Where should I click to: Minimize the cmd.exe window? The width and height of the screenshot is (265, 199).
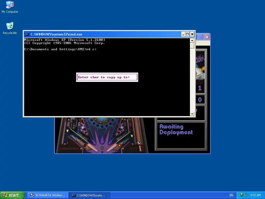[x=183, y=34]
